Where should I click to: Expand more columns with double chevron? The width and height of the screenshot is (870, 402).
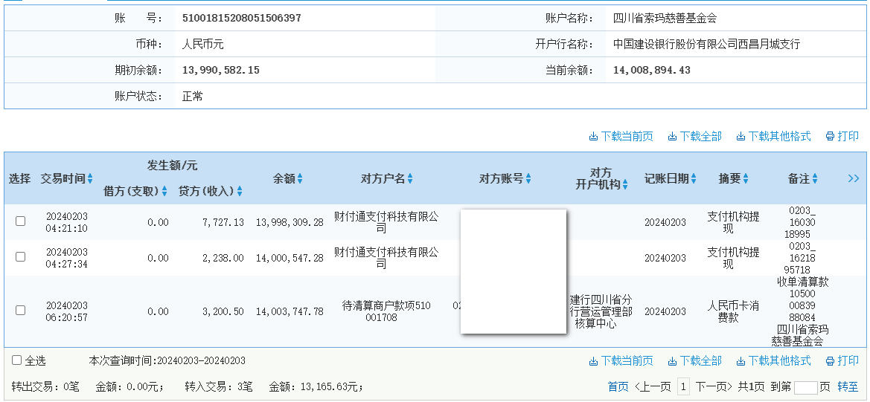[854, 178]
